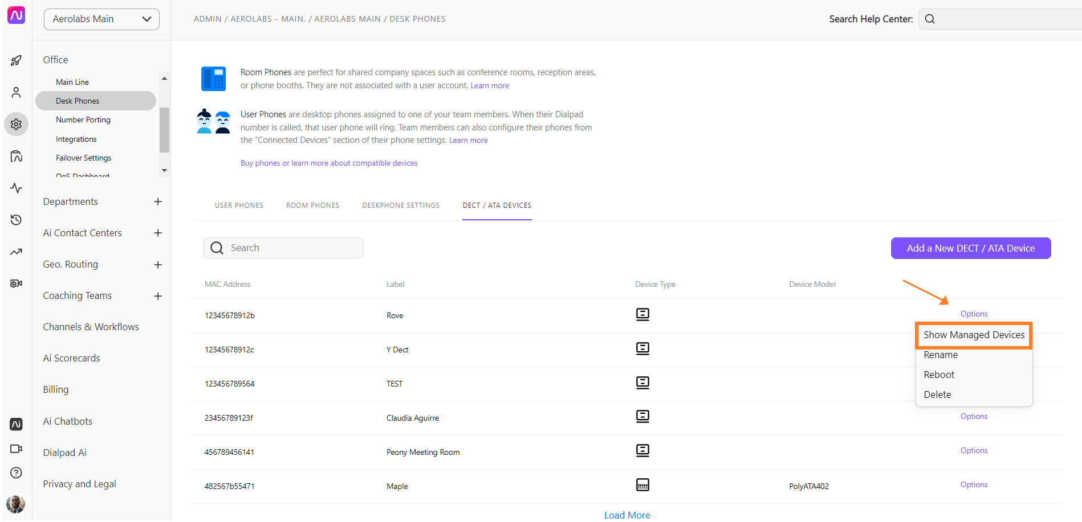Screen dimensions: 1082x522
Task: Click Learn more about Room Phones
Action: [x=490, y=85]
